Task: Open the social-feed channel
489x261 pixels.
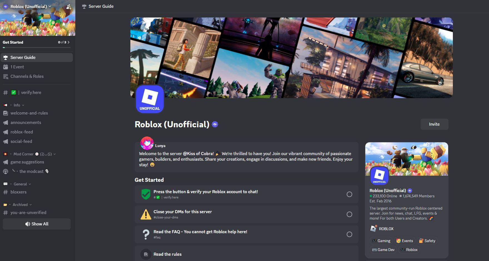Action: point(37,141)
